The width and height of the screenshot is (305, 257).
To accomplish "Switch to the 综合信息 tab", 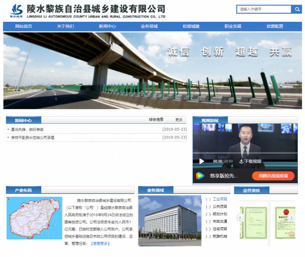I will tap(156, 120).
